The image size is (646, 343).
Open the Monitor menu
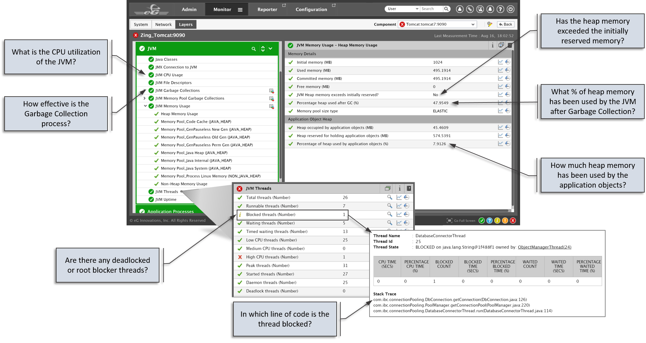pyautogui.click(x=222, y=10)
